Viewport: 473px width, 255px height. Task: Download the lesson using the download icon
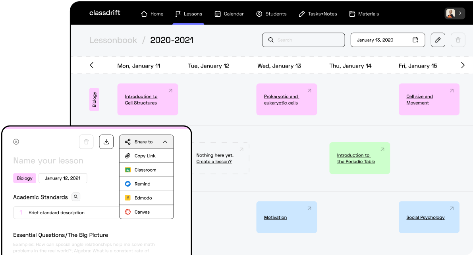pos(106,142)
